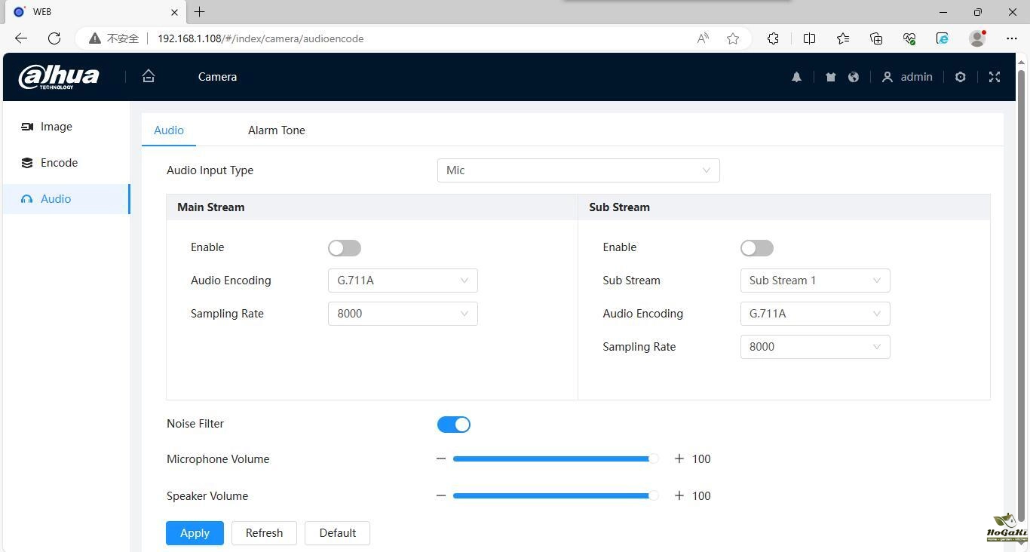Expand Main Stream Audio Encoding dropdown
Image resolution: width=1030 pixels, height=552 pixels.
click(403, 281)
